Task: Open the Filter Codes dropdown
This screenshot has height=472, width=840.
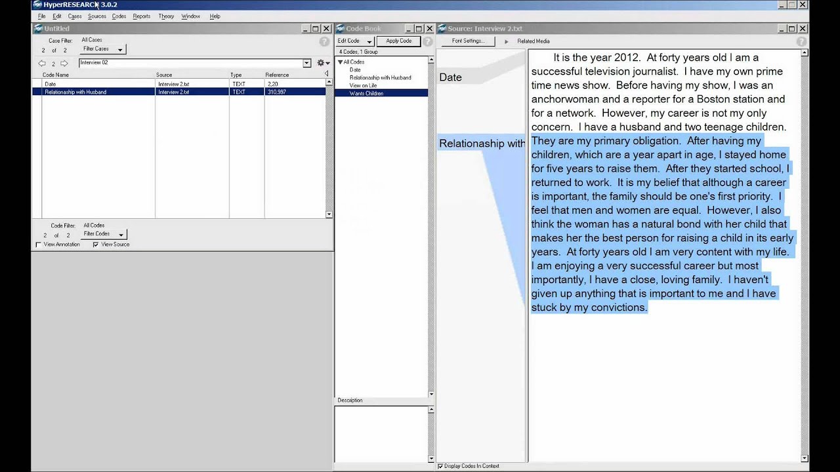Action: [x=103, y=234]
